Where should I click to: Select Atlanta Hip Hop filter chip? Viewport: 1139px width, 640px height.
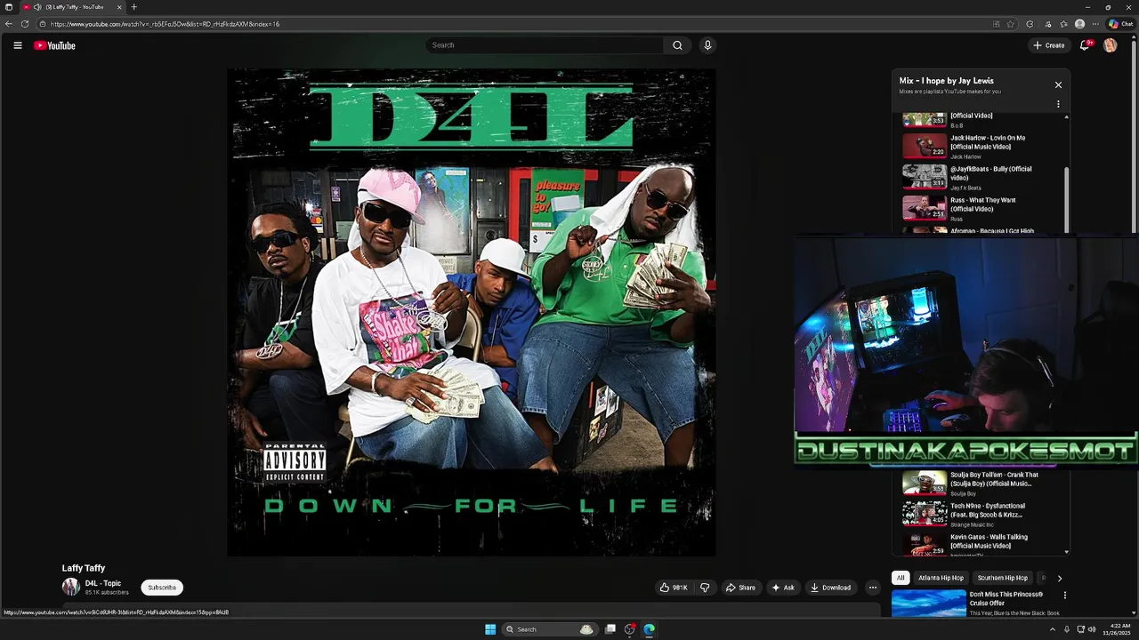click(x=941, y=578)
